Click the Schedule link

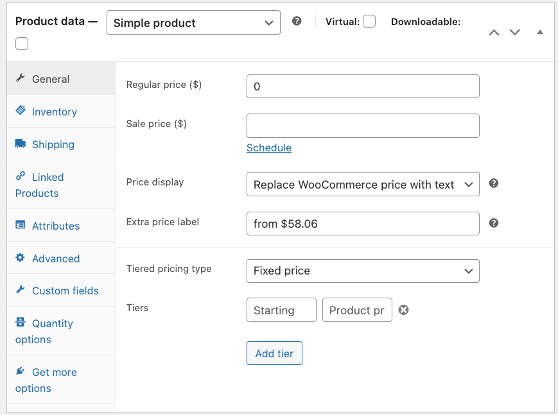(x=269, y=148)
